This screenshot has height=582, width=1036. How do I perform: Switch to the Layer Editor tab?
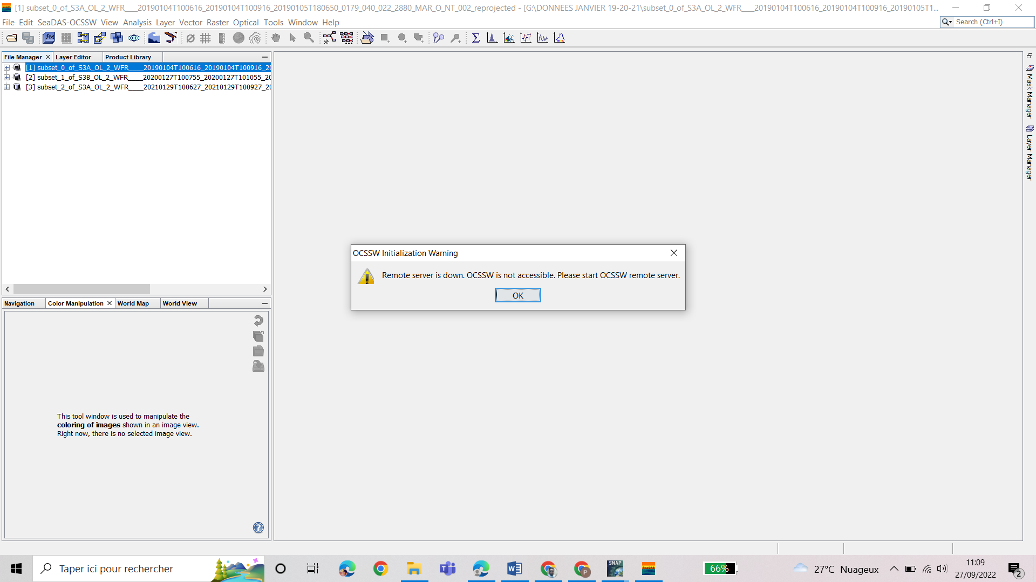(x=73, y=56)
